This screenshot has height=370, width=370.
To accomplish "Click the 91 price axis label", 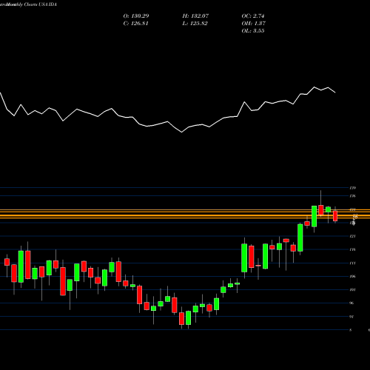I will click(x=352, y=317).
